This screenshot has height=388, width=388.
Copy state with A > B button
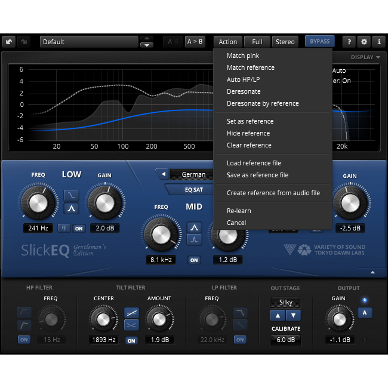coord(195,42)
